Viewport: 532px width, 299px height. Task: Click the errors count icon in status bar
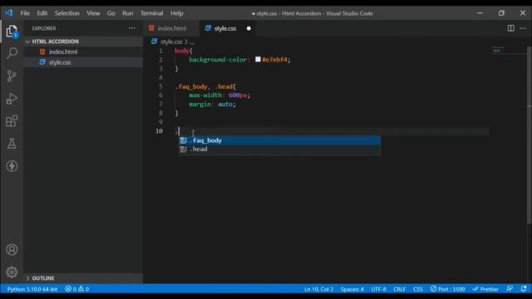68,289
